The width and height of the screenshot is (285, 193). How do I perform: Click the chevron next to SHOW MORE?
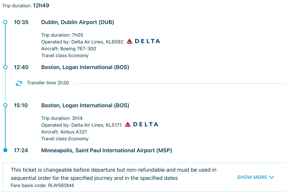click(272, 177)
